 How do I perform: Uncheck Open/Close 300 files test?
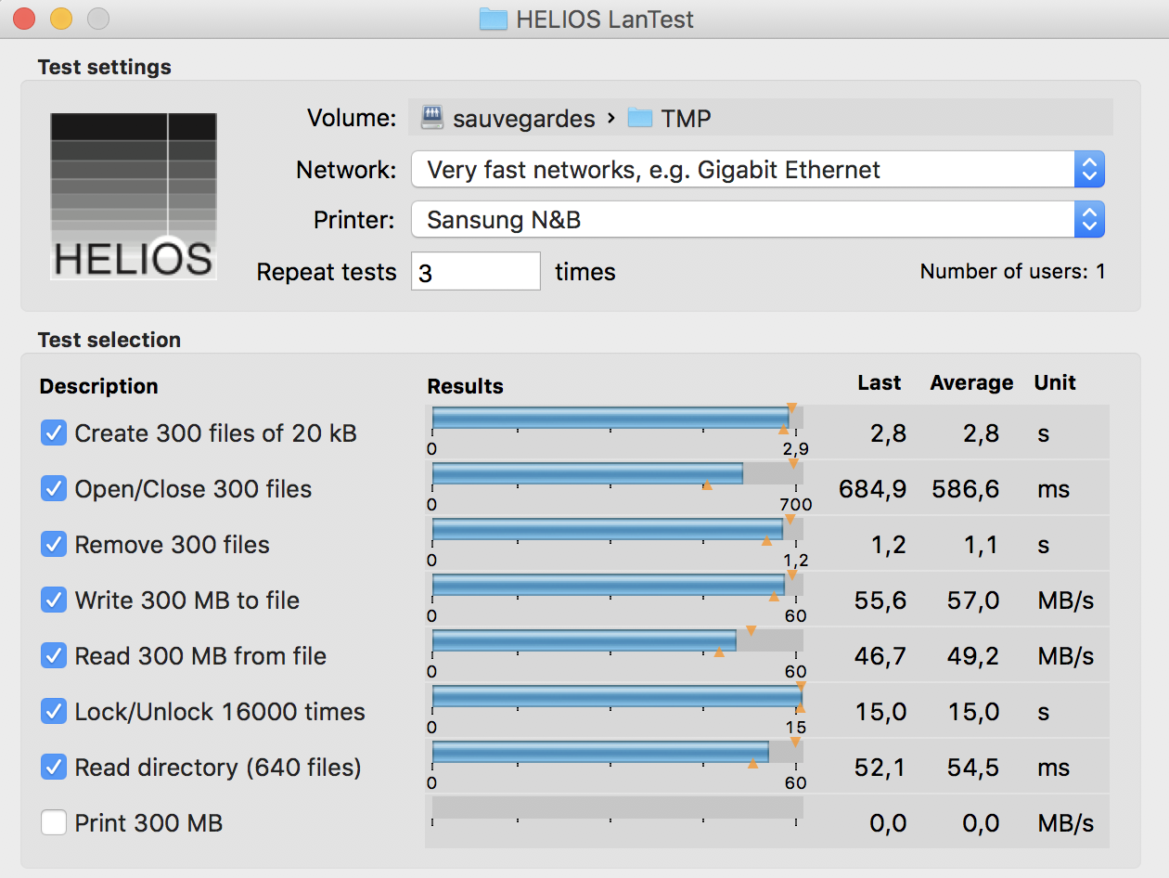(54, 488)
